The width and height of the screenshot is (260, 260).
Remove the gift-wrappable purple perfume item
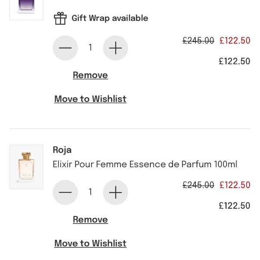point(90,75)
